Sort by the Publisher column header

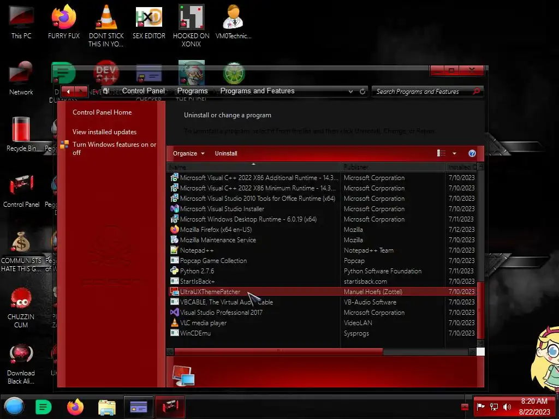point(393,167)
